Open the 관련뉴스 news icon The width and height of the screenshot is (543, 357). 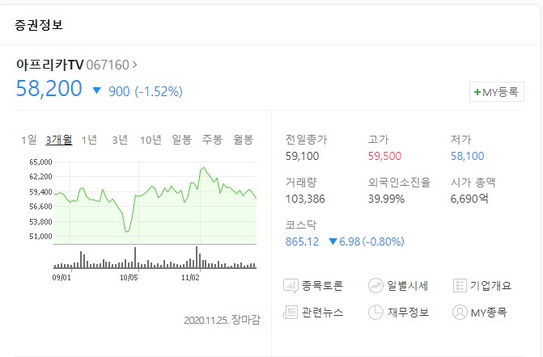(x=292, y=312)
